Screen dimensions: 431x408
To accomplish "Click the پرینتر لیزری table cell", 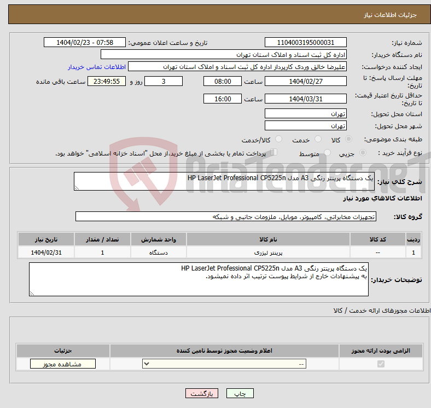I will pyautogui.click(x=268, y=252).
